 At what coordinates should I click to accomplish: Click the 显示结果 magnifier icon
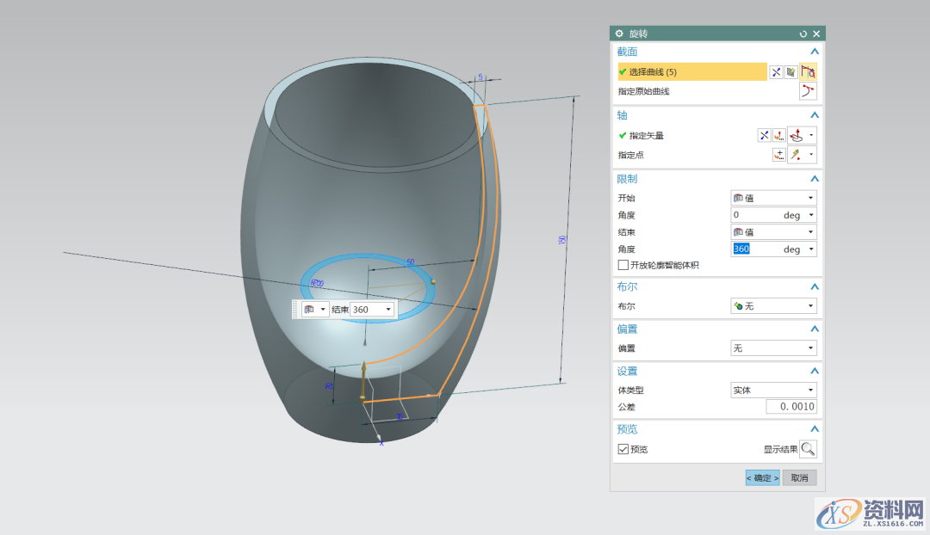click(808, 449)
